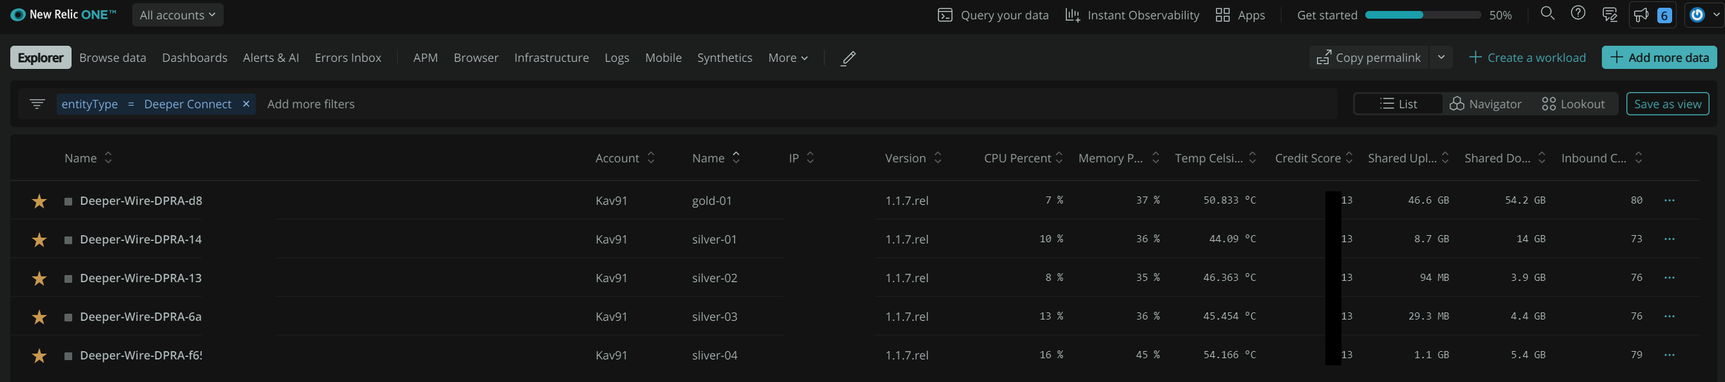Expand the More navigation menu
This screenshot has width=1725, height=382.
788,58
